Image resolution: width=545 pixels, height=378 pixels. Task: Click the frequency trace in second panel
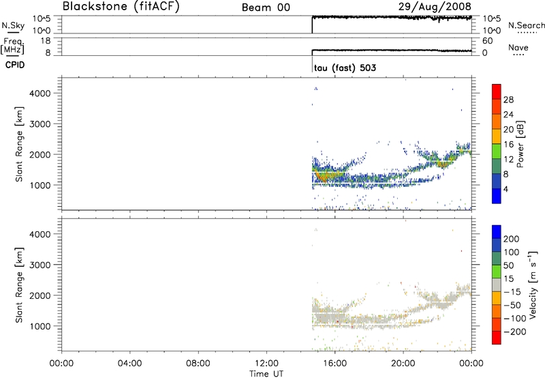click(392, 50)
